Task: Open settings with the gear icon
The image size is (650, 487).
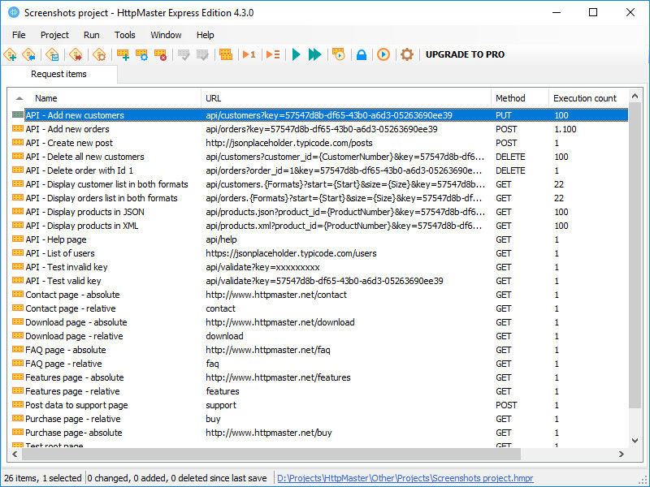Action: [x=407, y=54]
